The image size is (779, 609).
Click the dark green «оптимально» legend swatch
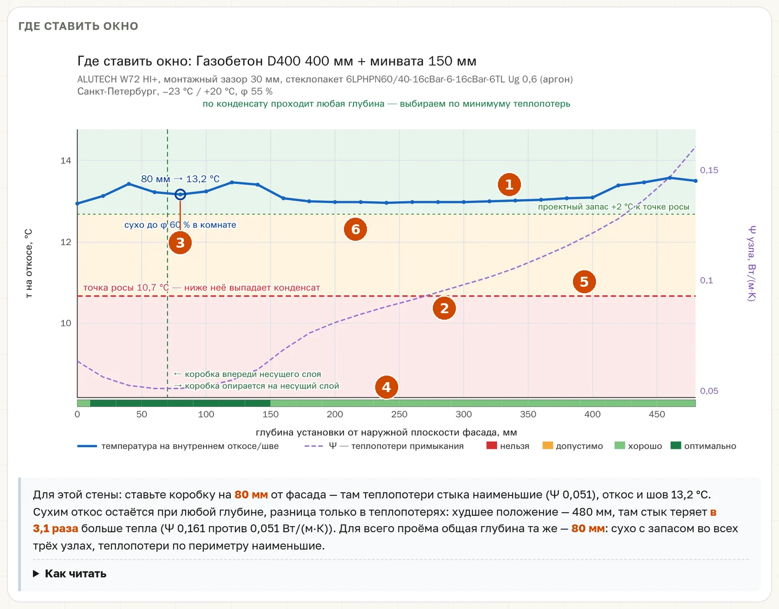pyautogui.click(x=676, y=446)
